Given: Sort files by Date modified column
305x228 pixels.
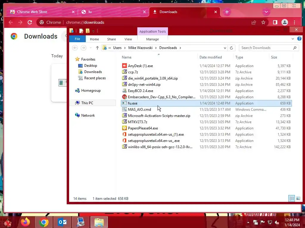Looking at the screenshot, I should [x=211, y=57].
